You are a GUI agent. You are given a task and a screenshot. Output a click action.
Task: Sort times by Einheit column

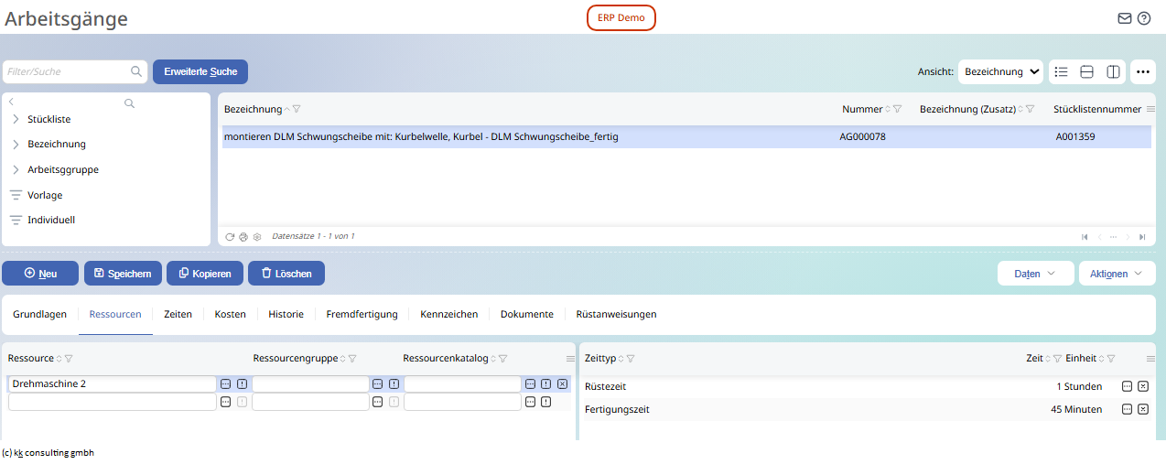point(1101,359)
